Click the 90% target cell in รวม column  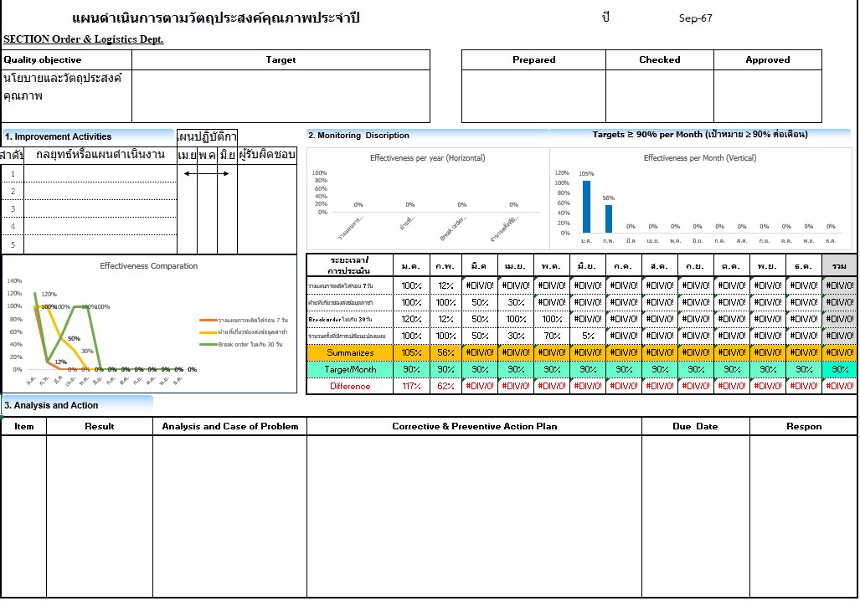(839, 369)
